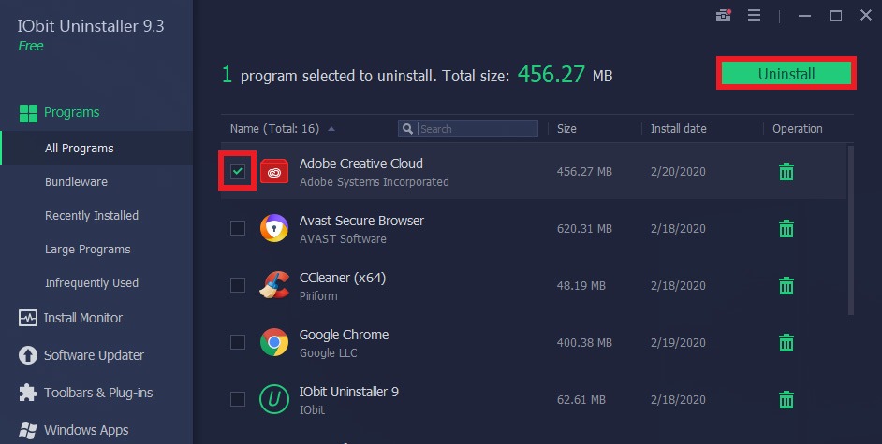Click the Avast Secure Browser name text
Viewport: 882px width, 444px height.
coord(361,221)
